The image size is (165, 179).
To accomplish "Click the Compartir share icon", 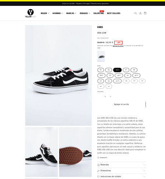I will 98,158.
